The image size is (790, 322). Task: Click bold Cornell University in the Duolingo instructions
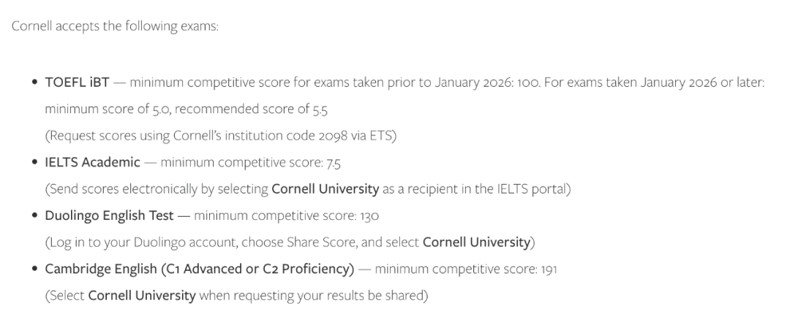pyautogui.click(x=475, y=242)
